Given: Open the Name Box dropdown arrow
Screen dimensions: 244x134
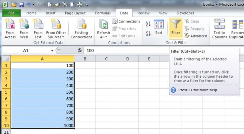Looking at the screenshot, I should click(52, 51).
